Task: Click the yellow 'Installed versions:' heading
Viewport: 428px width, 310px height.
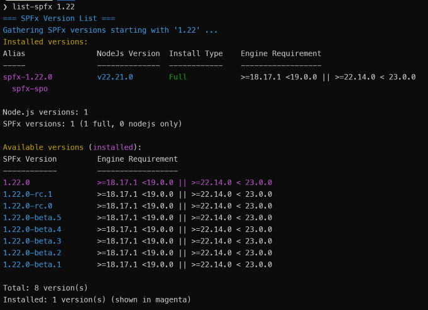Action: coord(45,42)
